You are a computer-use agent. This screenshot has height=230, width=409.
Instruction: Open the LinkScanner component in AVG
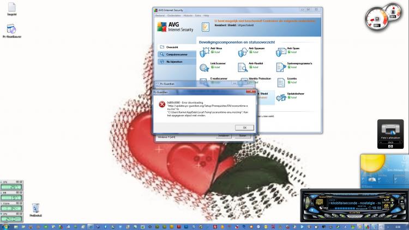tap(213, 67)
